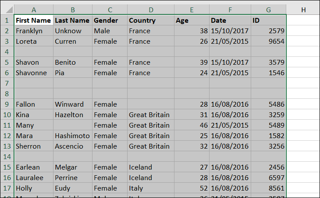
Task: Click the ID header cell
Action: pyautogui.click(x=268, y=20)
